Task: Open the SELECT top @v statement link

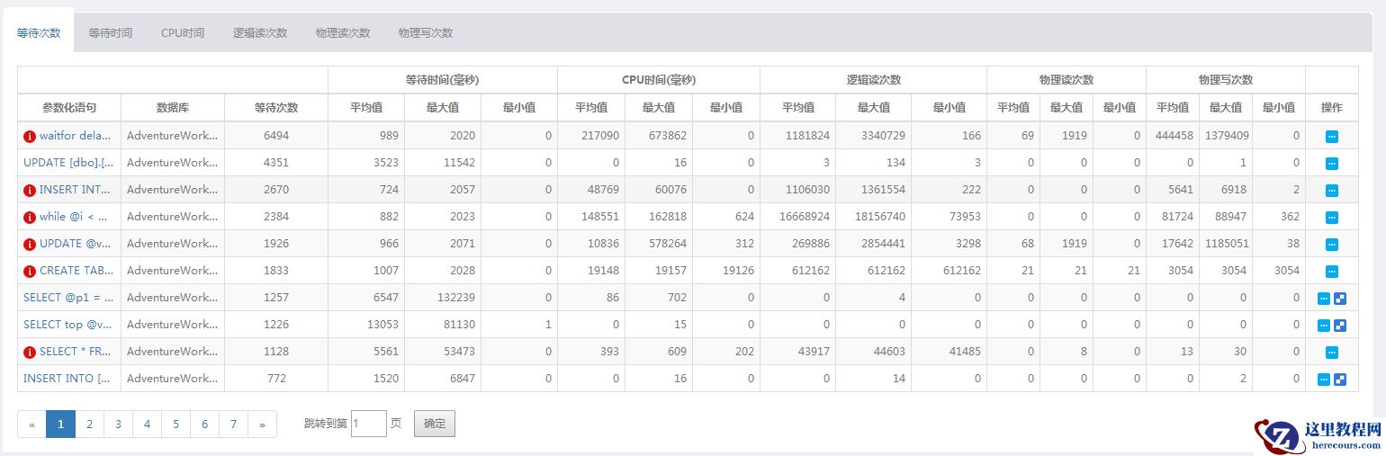Action: [x=68, y=325]
